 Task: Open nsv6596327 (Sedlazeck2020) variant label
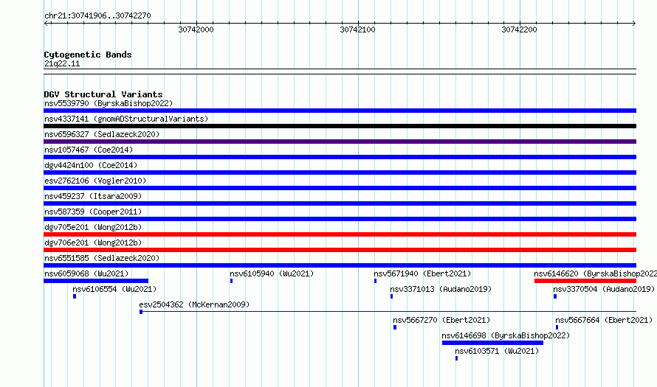point(102,134)
